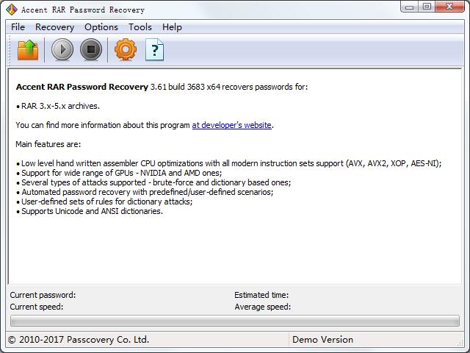Screen dimensions: 470x353
Task: Click the 'Low level hand written assembler' line
Action: [x=229, y=163]
